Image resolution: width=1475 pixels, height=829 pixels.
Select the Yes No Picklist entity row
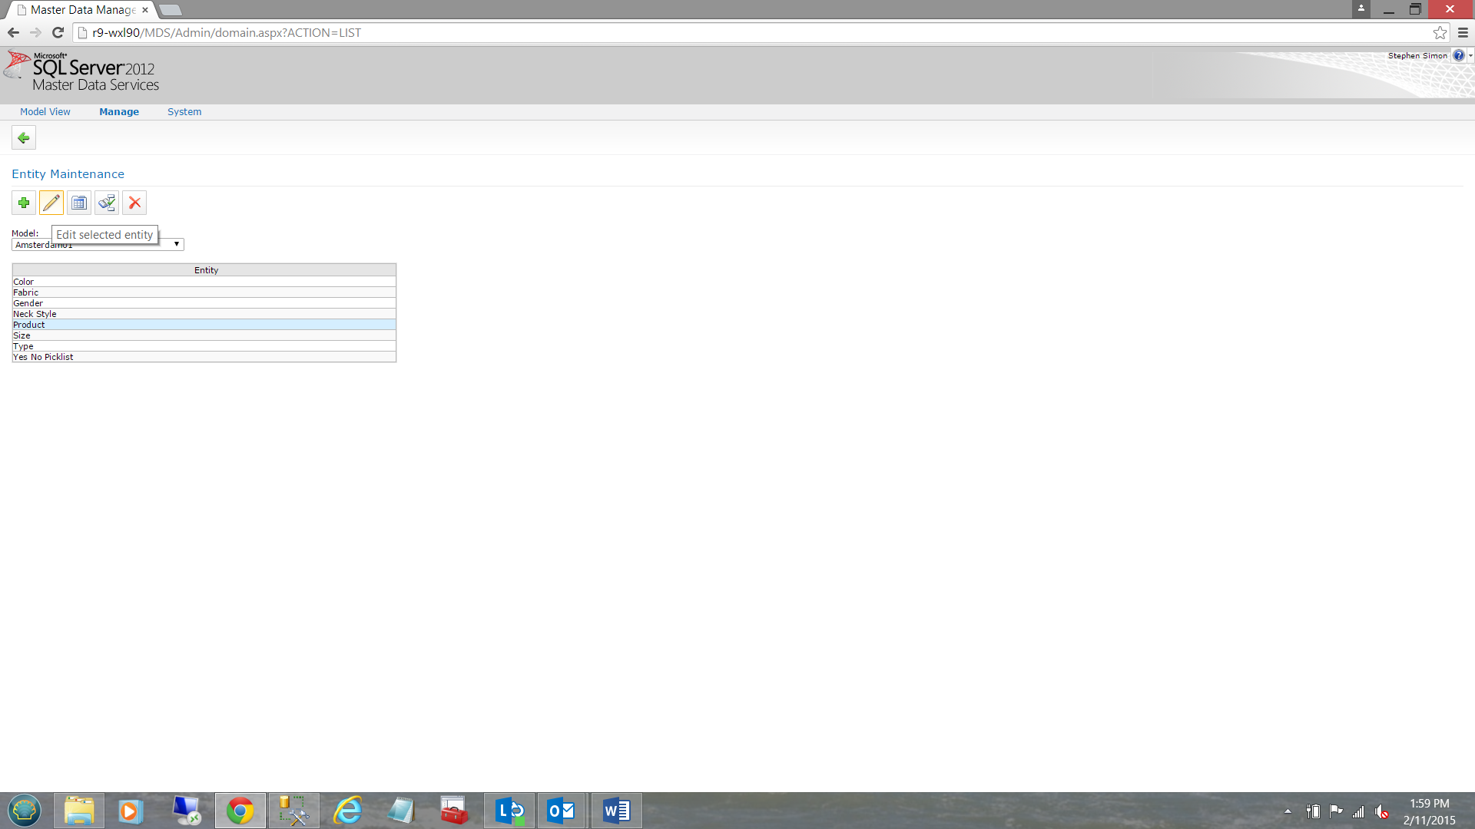204,357
